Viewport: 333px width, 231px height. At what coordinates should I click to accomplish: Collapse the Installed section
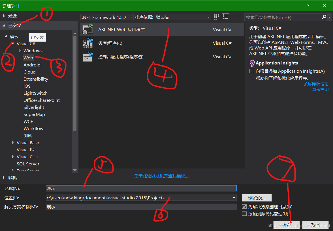(4, 25)
